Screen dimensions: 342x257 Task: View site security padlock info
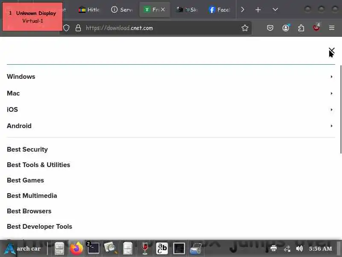click(78, 28)
